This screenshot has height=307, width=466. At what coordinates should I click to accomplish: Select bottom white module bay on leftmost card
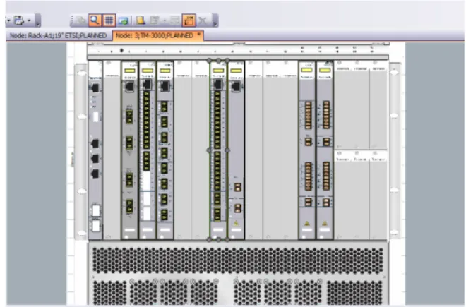(x=96, y=226)
